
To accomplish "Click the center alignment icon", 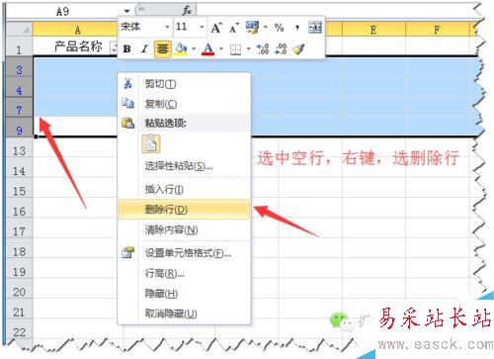I will pos(162,49).
